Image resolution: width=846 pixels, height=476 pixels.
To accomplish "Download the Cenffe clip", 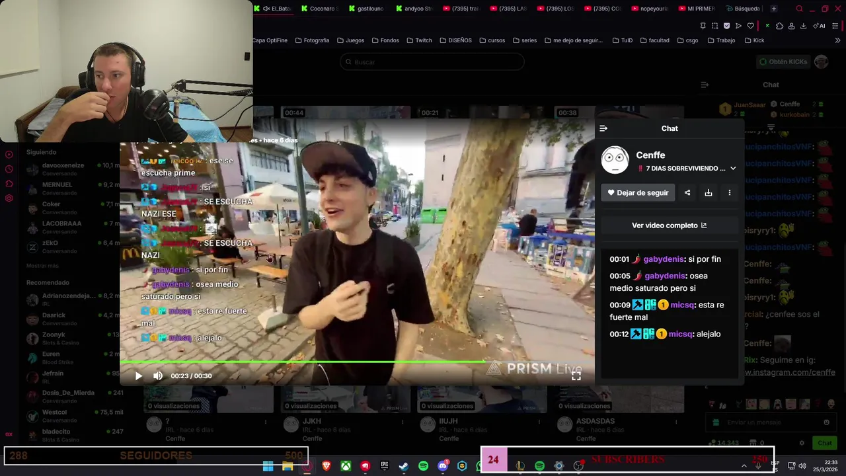I will click(x=709, y=192).
